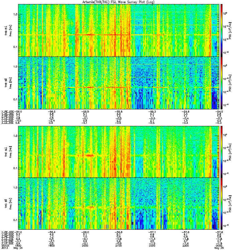Click the "1800" time tick label

[18, 246]
